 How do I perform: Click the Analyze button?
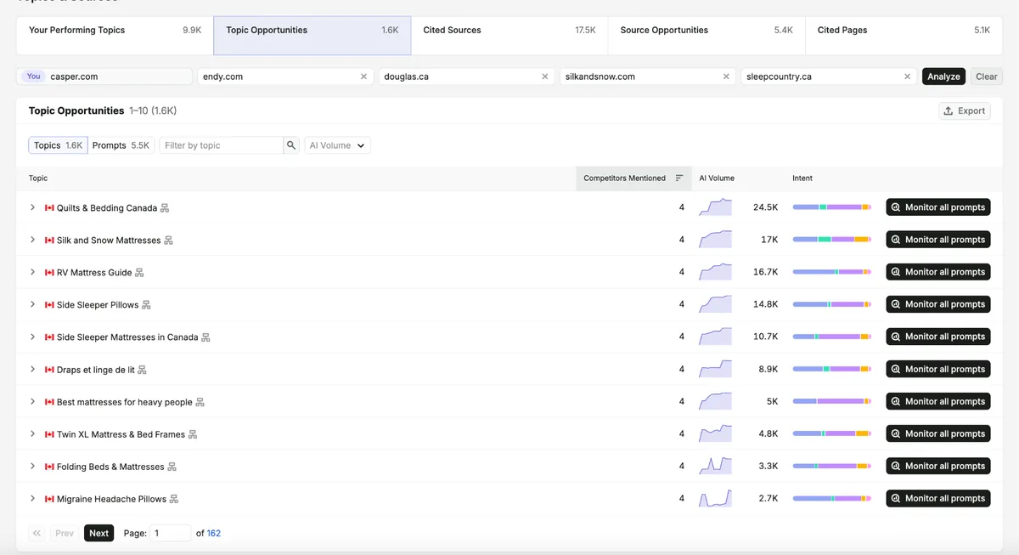click(x=943, y=76)
